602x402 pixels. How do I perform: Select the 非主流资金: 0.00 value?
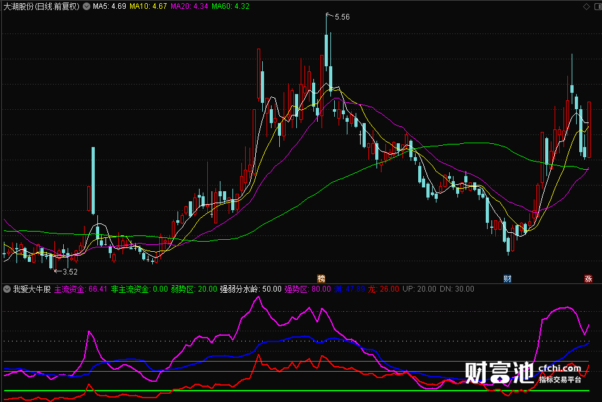point(140,289)
